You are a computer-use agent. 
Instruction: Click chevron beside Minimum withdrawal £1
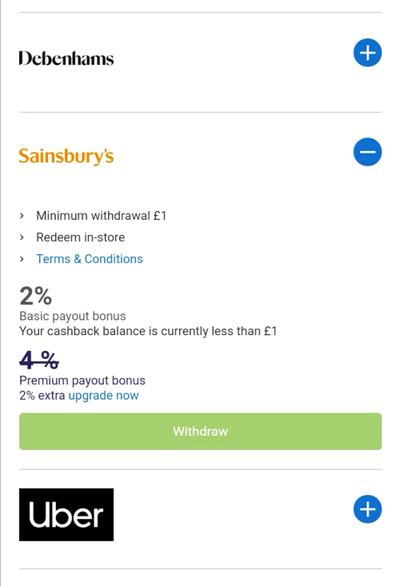[22, 216]
